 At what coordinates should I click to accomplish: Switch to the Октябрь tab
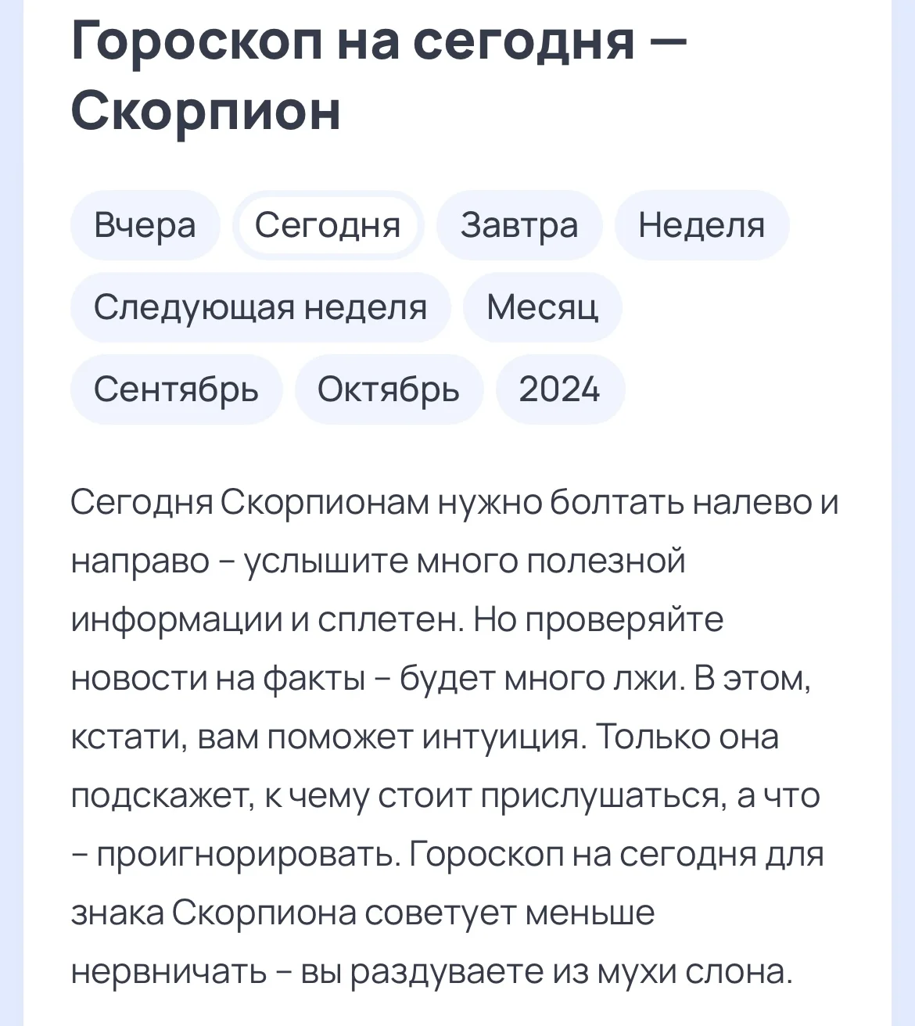[389, 389]
